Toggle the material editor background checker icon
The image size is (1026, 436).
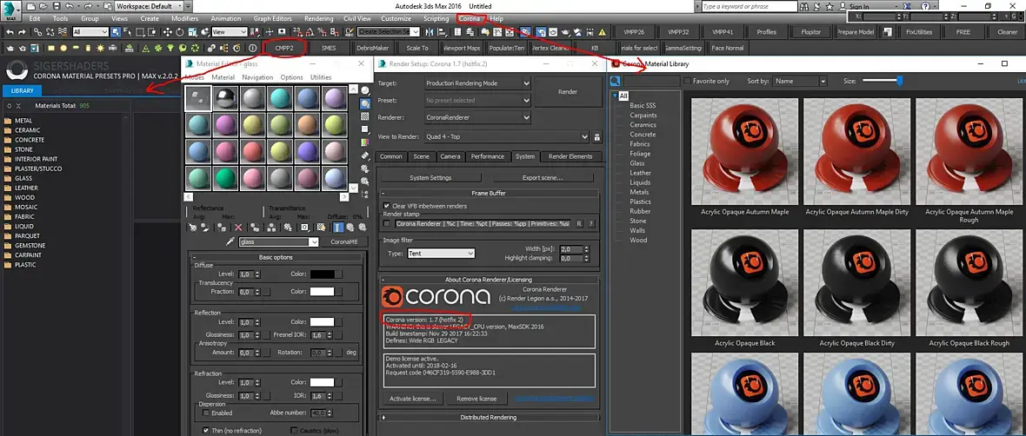coord(366,117)
